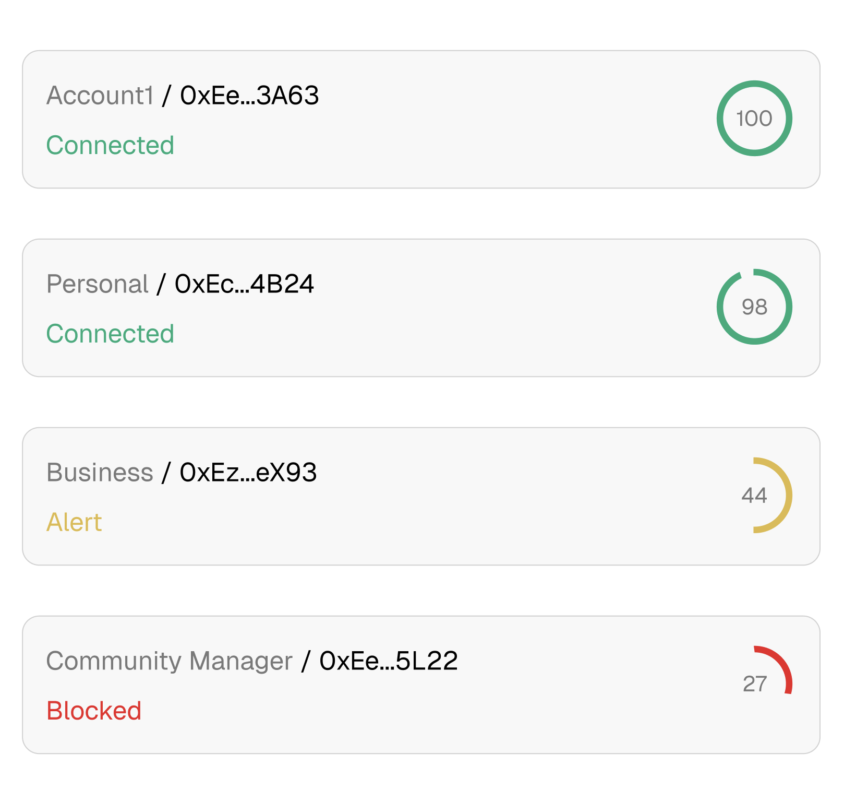Click the Alert status label
The width and height of the screenshot is (844, 800).
[74, 522]
